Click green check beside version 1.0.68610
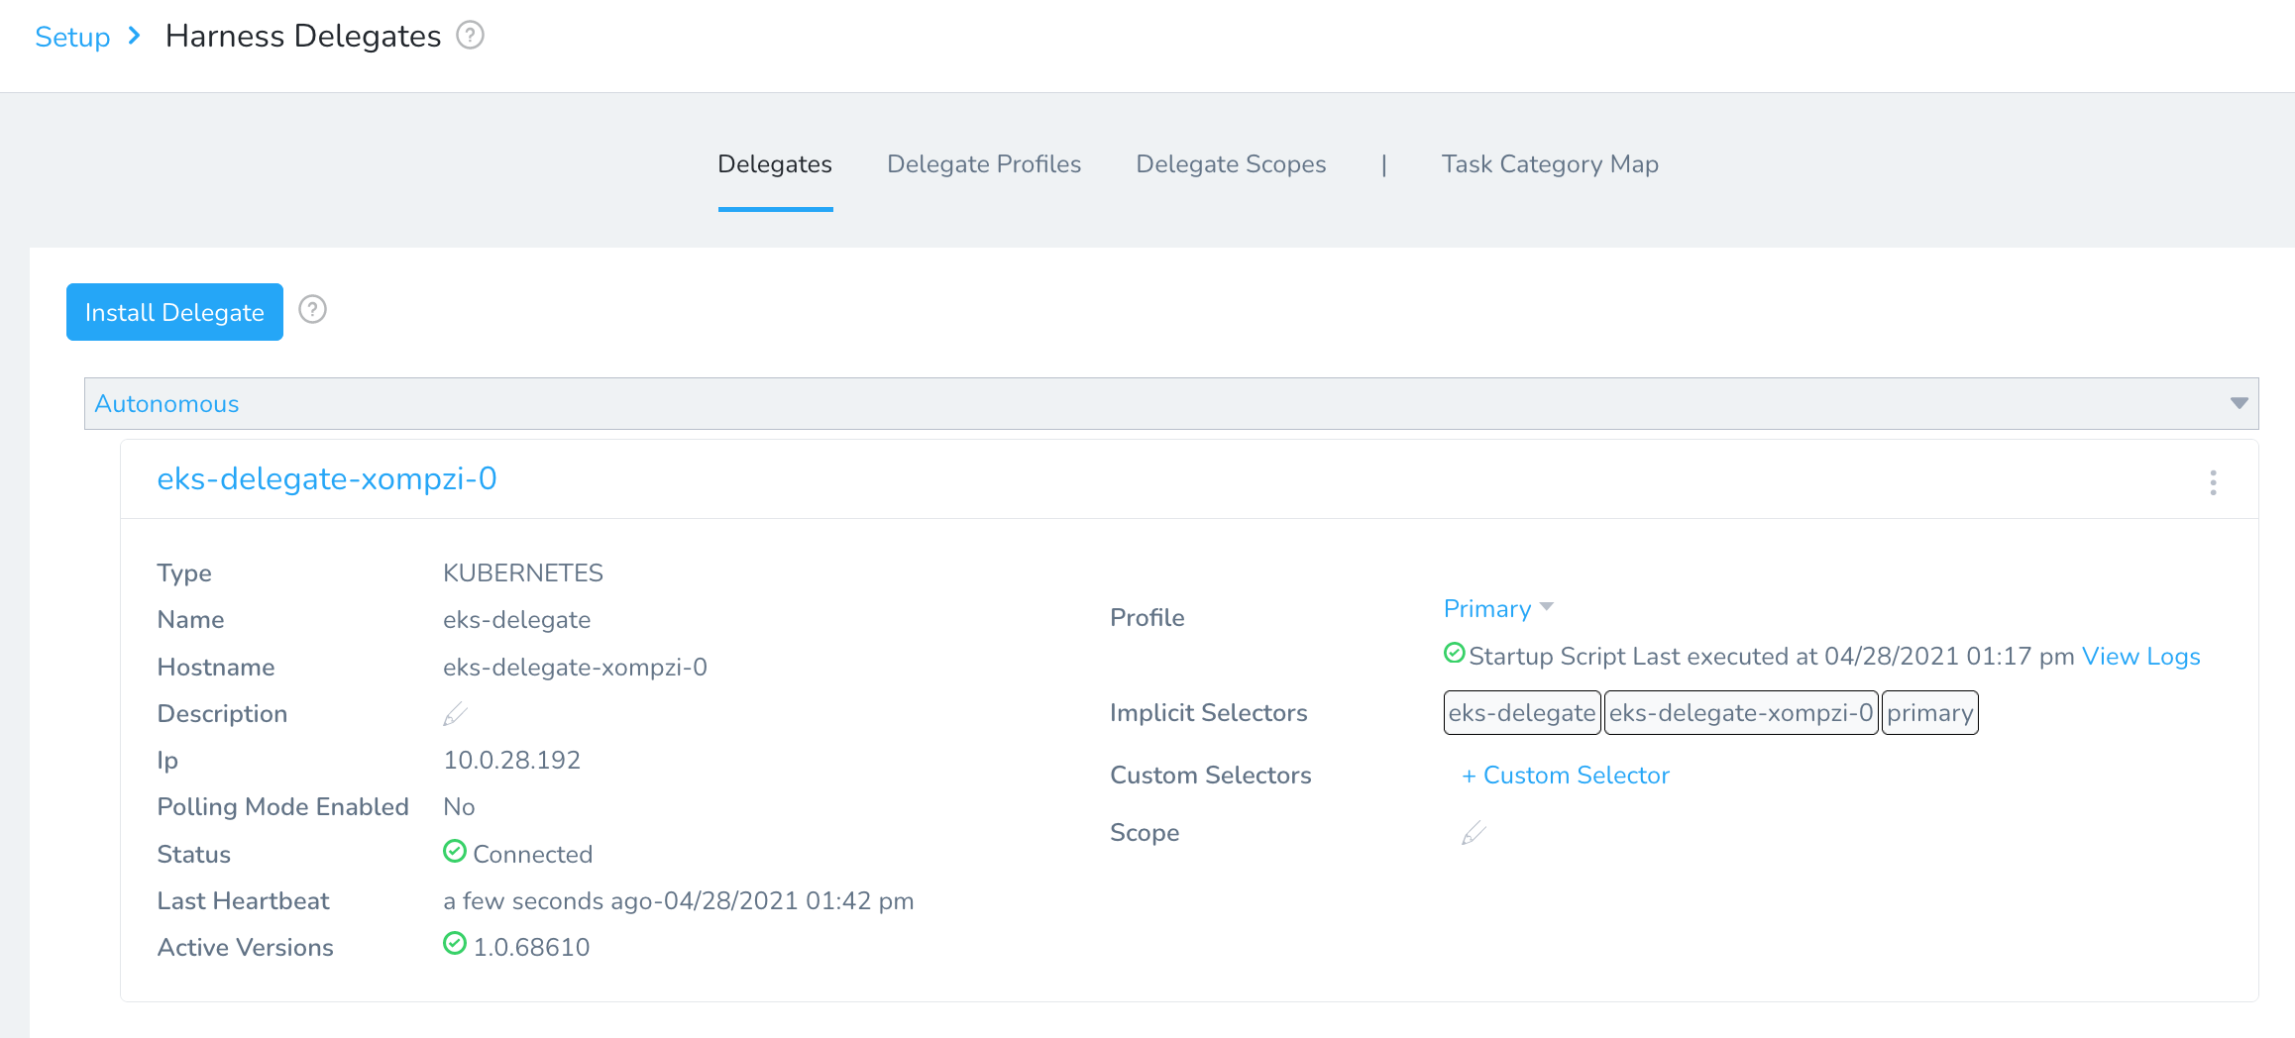The width and height of the screenshot is (2295, 1038). click(455, 944)
